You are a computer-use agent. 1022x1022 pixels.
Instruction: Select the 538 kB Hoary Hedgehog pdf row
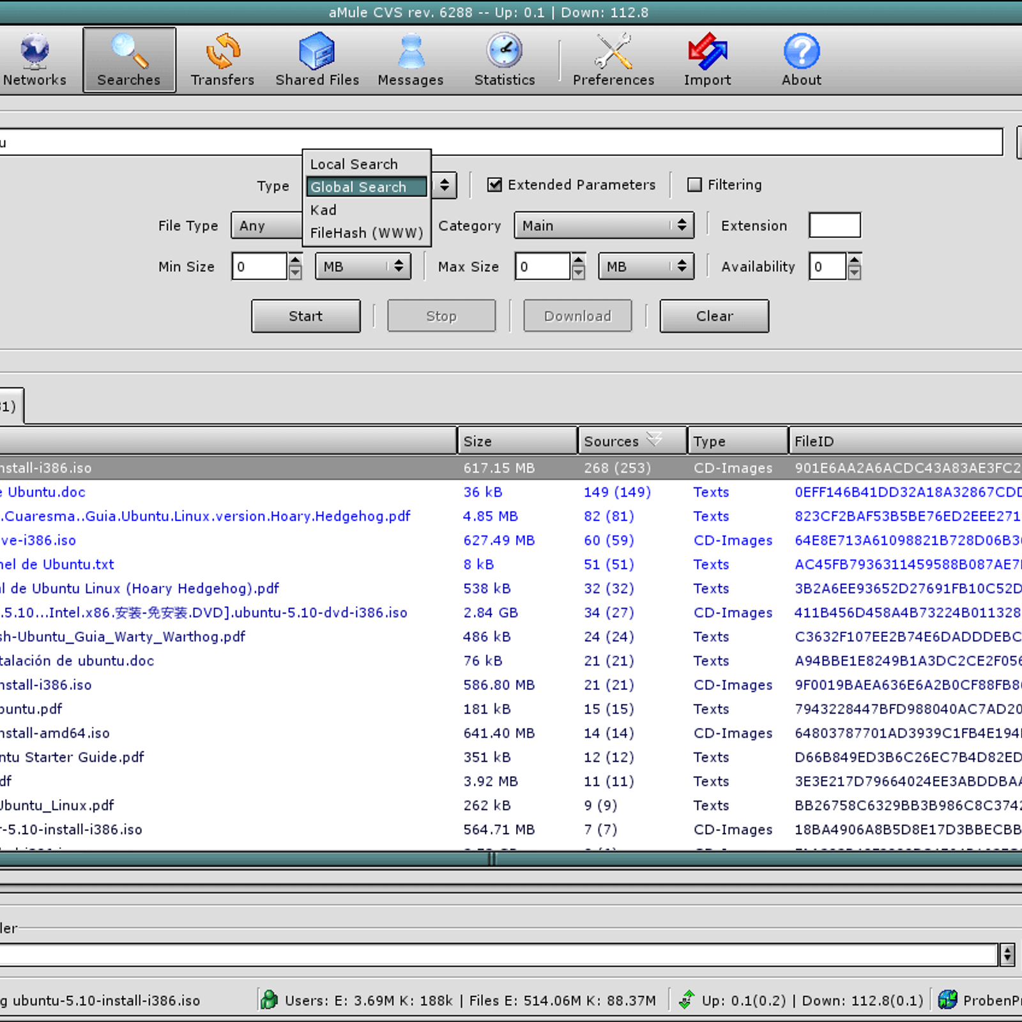click(511, 589)
